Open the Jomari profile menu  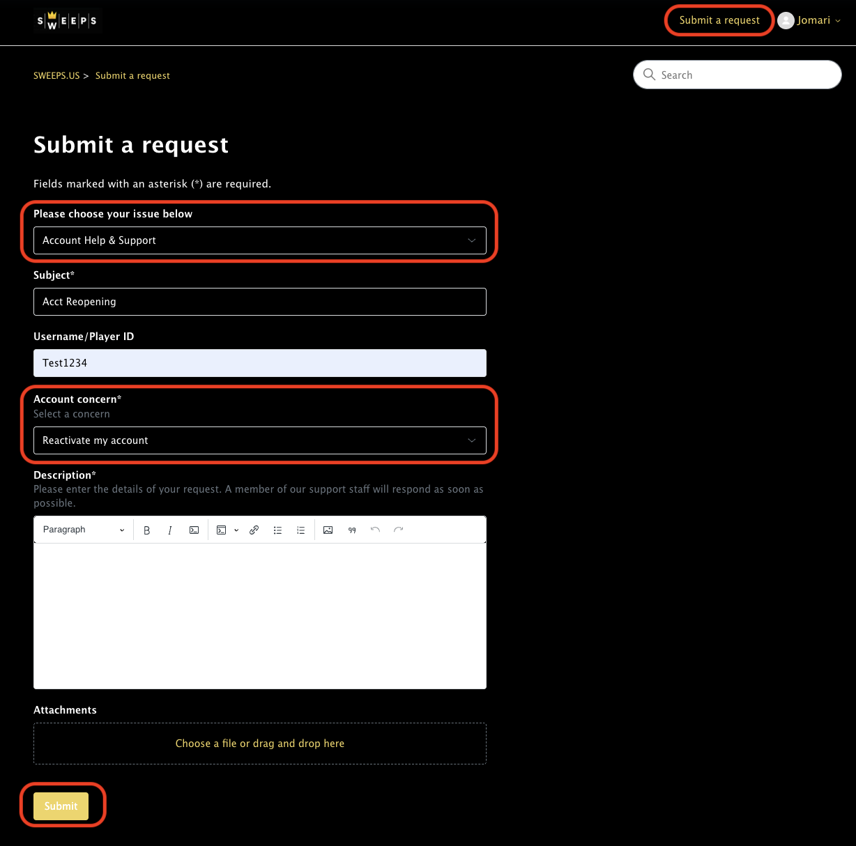pos(814,20)
